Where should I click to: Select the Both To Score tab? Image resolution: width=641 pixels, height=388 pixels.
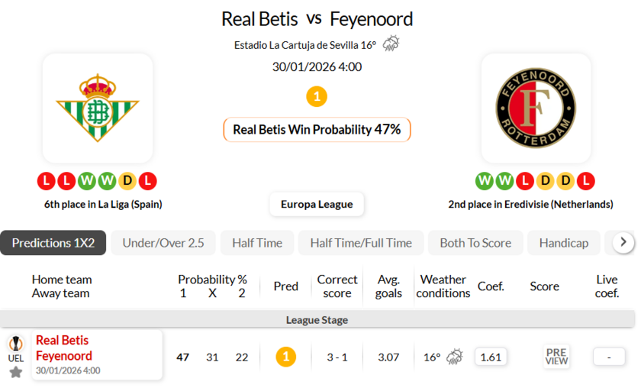pos(475,243)
